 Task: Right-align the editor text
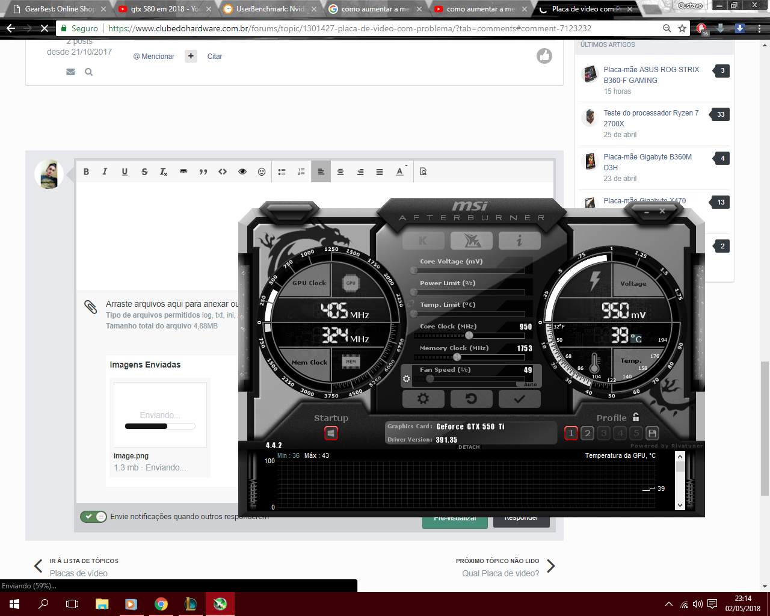pyautogui.click(x=360, y=172)
